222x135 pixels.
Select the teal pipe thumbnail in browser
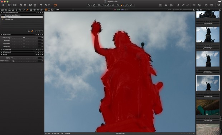[x=208, y=107]
